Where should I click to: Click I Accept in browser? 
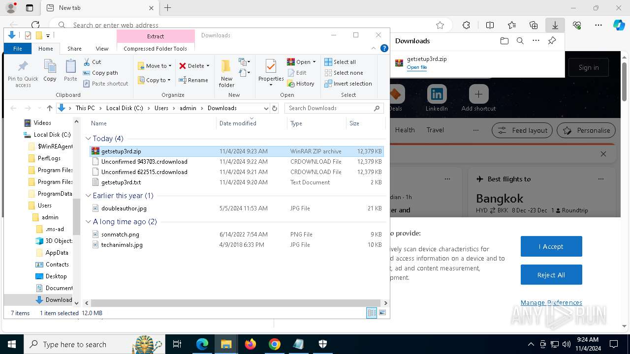click(551, 246)
